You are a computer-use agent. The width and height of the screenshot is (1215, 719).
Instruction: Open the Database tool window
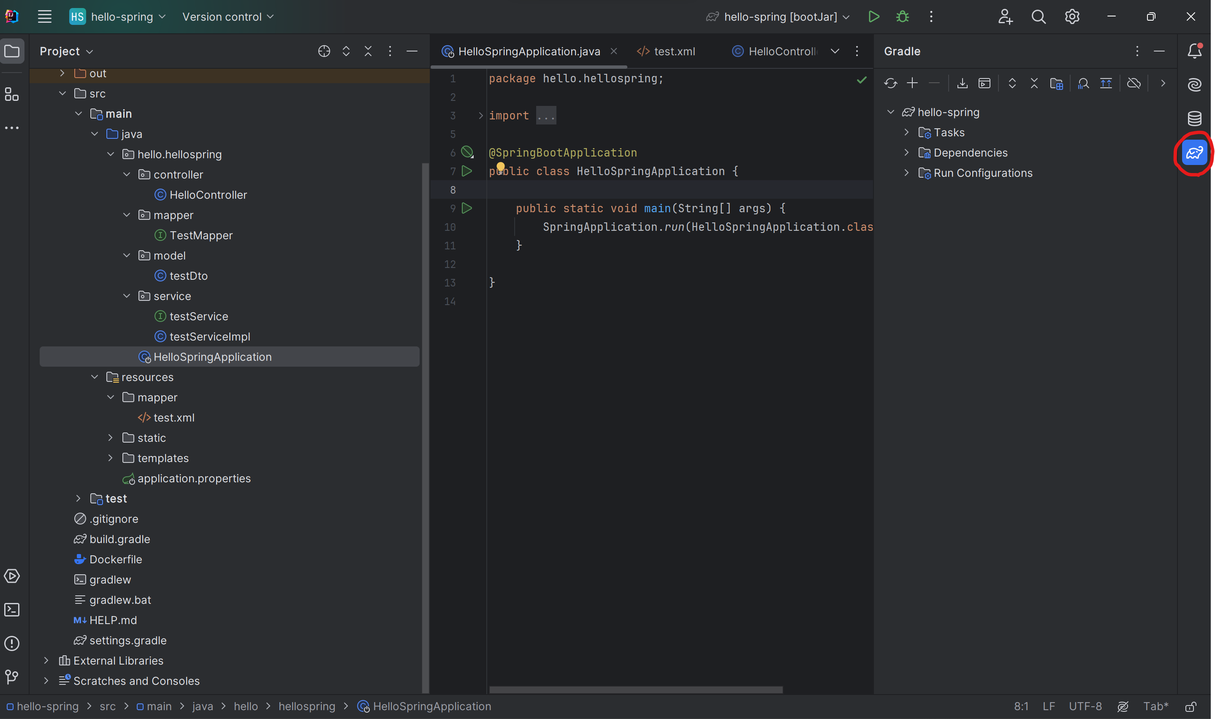tap(1194, 118)
